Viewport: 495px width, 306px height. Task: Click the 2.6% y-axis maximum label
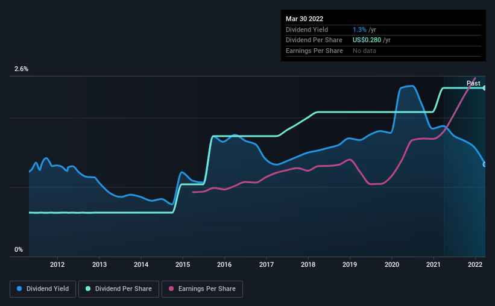[21, 69]
